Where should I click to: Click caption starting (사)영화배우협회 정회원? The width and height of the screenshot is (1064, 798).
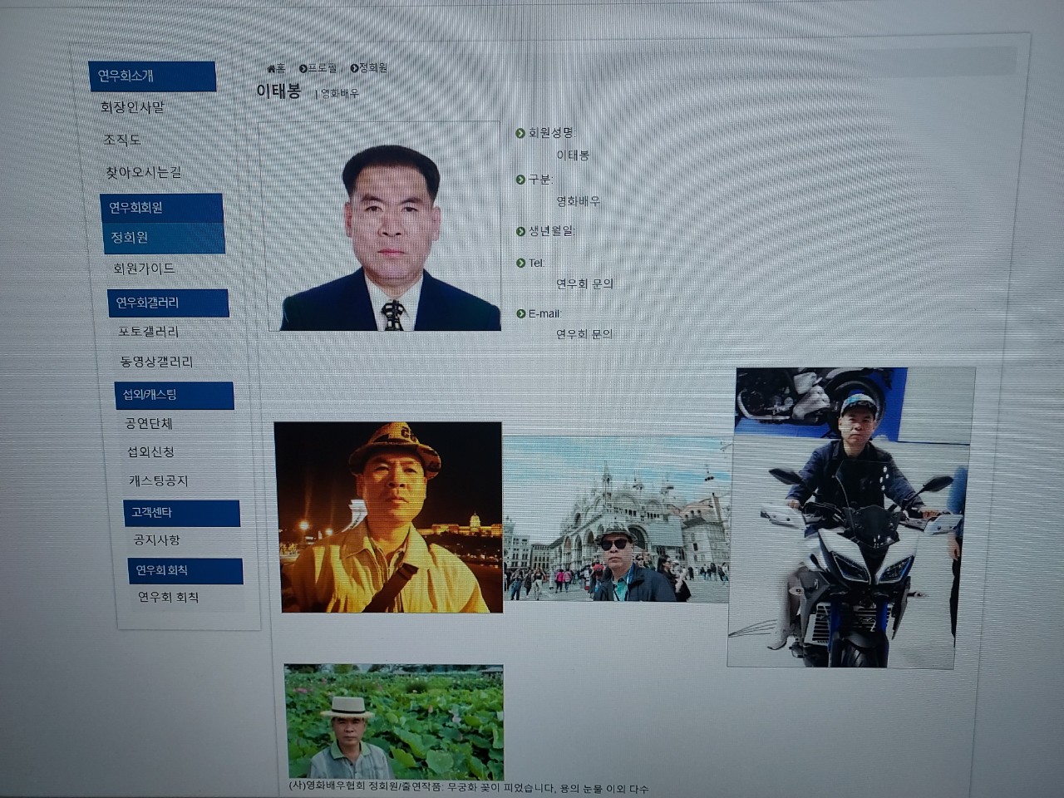pyautogui.click(x=468, y=788)
